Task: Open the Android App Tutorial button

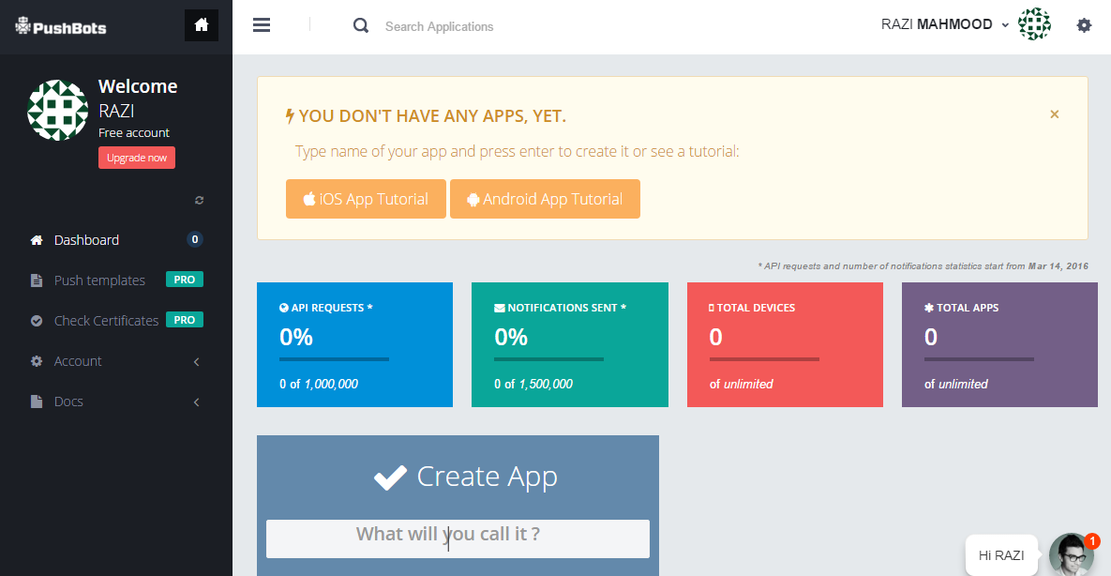Action: (x=545, y=199)
